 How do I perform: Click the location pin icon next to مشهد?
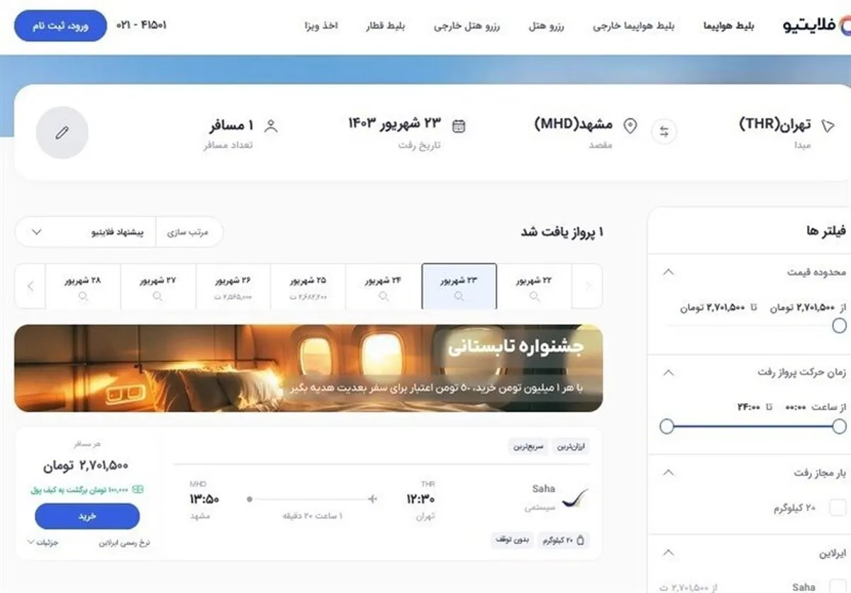(628, 126)
